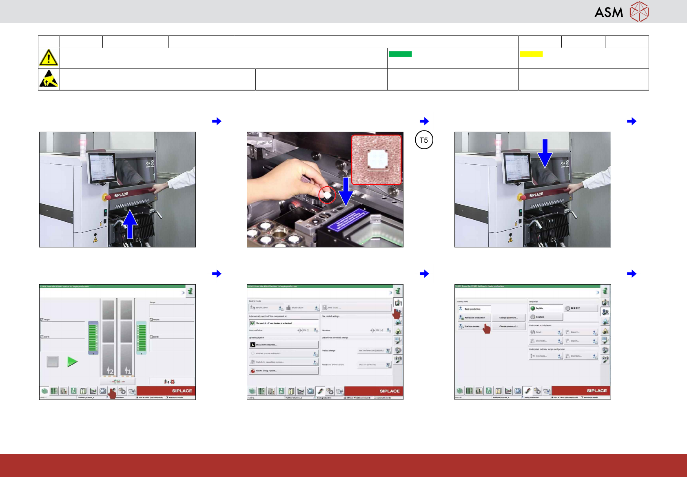Click the ESD hazard symbol in table
Screen dimensions: 687x477
coord(49,79)
